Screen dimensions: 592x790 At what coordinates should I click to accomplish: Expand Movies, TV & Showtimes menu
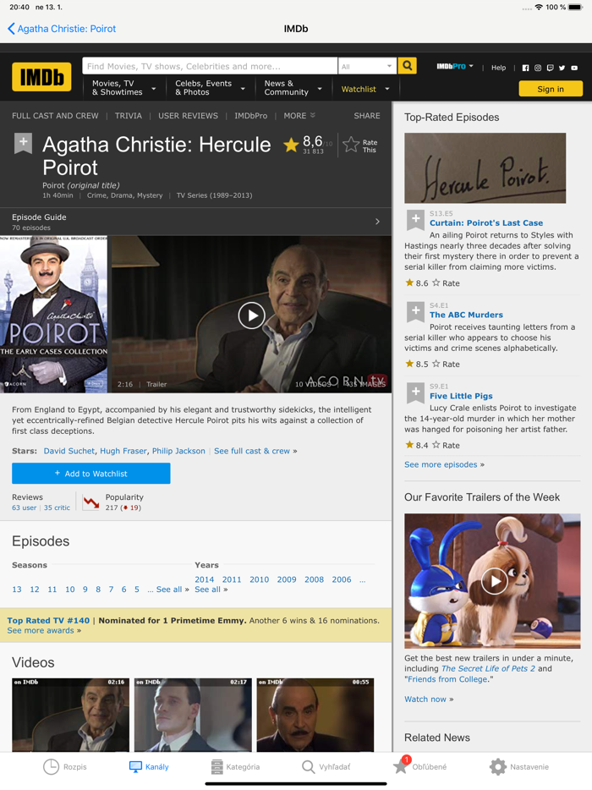coord(124,88)
